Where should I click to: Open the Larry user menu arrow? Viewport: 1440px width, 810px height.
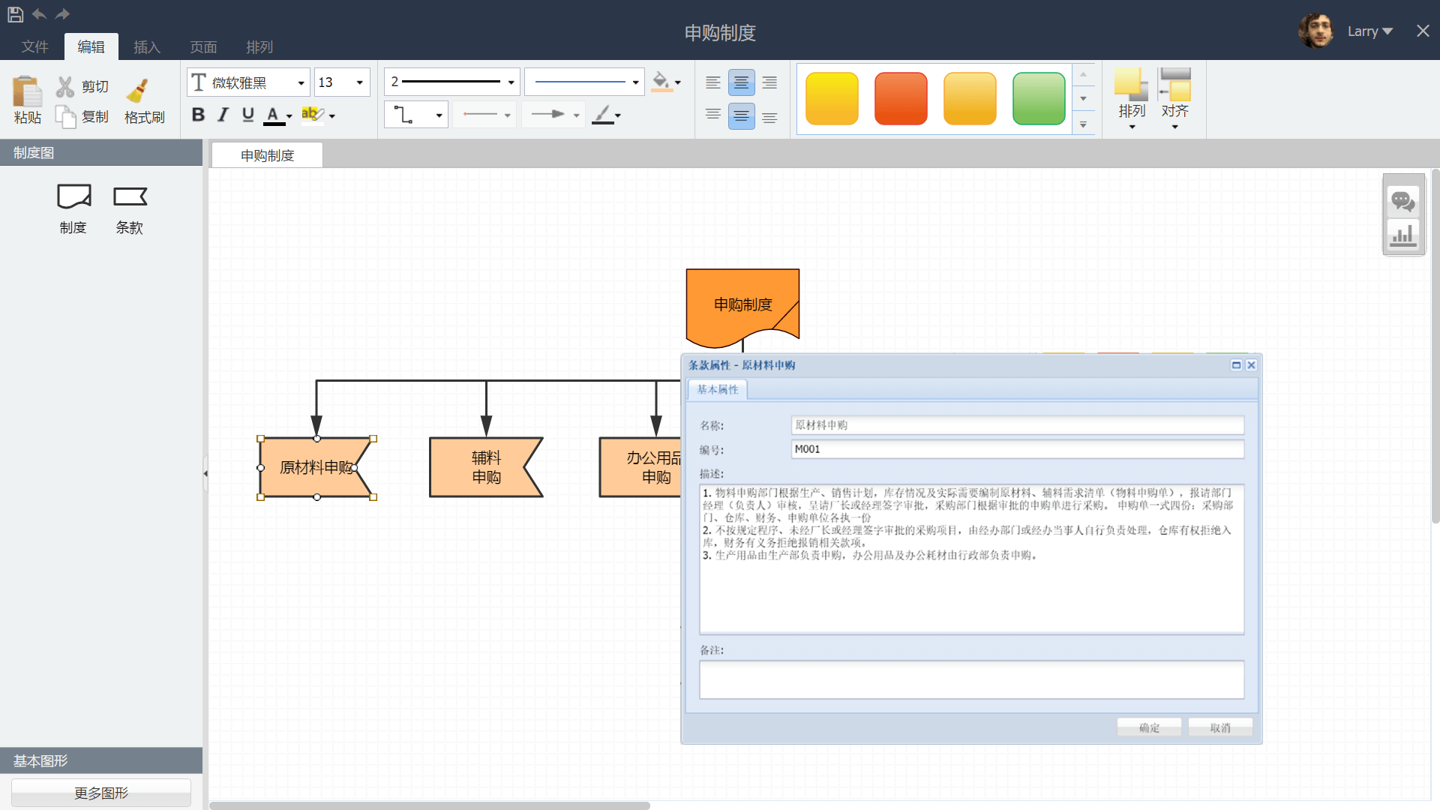pos(1387,31)
